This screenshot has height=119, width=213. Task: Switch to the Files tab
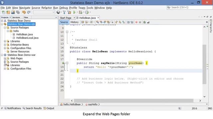pos(26,18)
